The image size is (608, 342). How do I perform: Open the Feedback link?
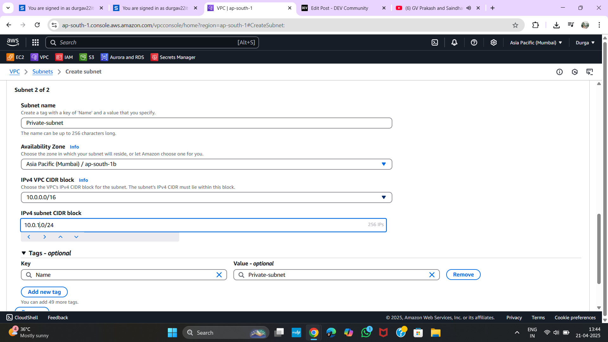click(x=58, y=317)
